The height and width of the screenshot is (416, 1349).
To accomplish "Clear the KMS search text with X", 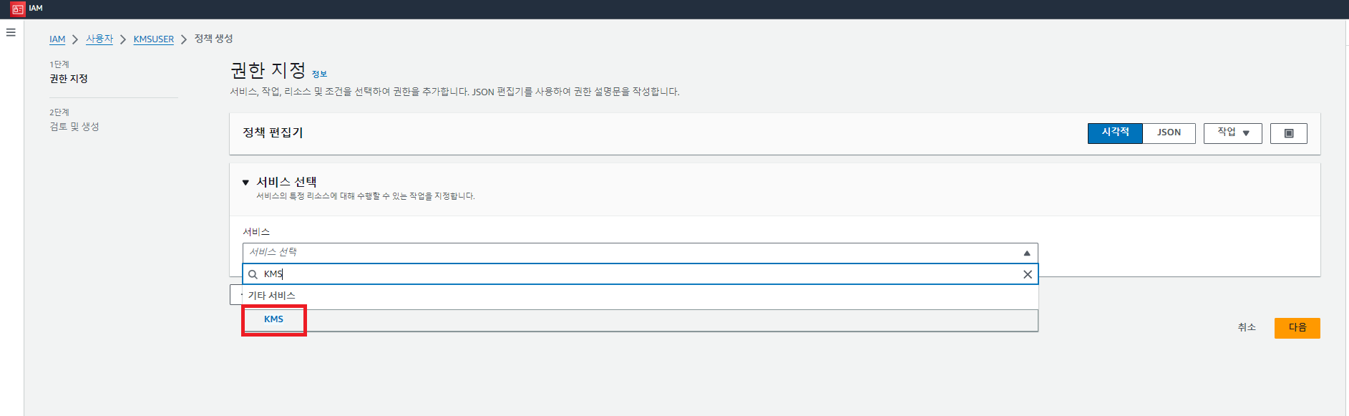I will pyautogui.click(x=1028, y=274).
